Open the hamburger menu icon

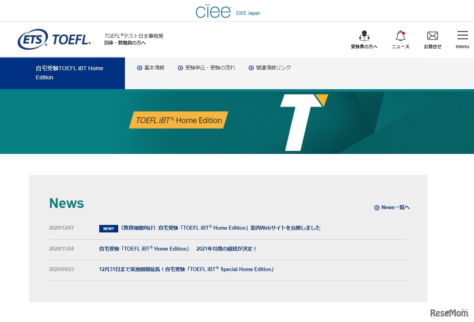[x=463, y=35]
